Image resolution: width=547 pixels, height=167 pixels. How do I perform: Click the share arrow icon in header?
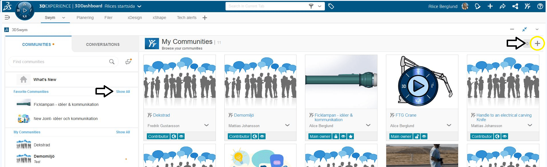tap(502, 6)
